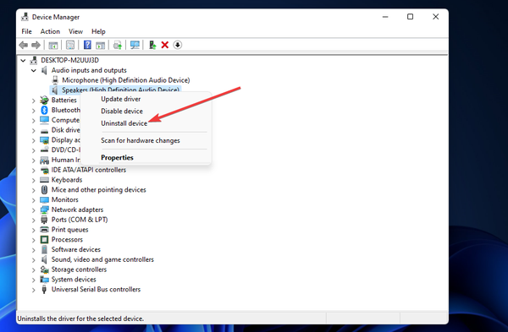Expand the Network adapters category
The height and width of the screenshot is (332, 508).
[x=33, y=210]
